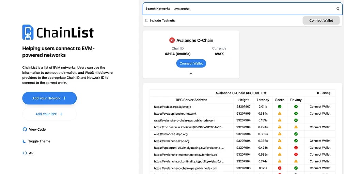
Task: Click privacy warning for onfinality row
Action: click(296, 161)
